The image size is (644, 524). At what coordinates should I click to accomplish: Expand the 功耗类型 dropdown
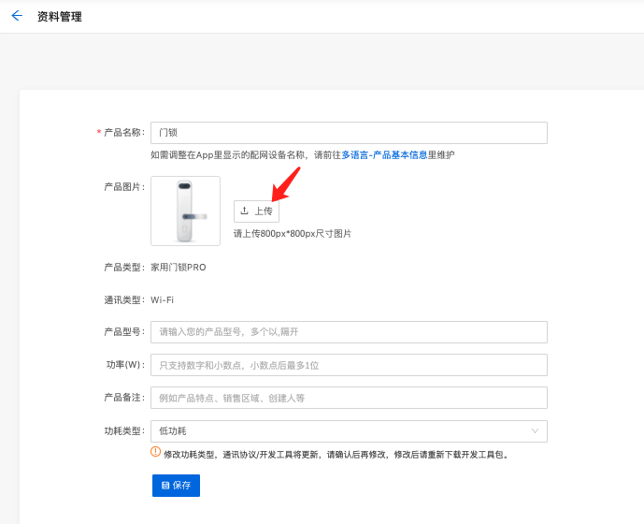[x=349, y=431]
